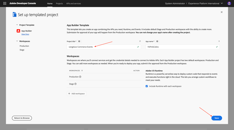Click the Production workspace row
Viewport: 234px width, 130px height.
point(104,77)
